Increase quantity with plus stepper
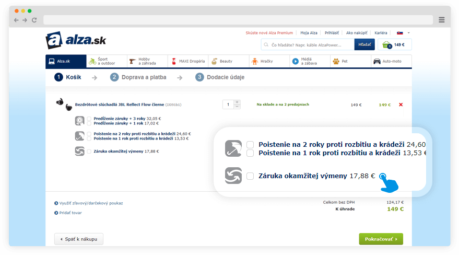The height and width of the screenshot is (255, 459). (x=237, y=102)
